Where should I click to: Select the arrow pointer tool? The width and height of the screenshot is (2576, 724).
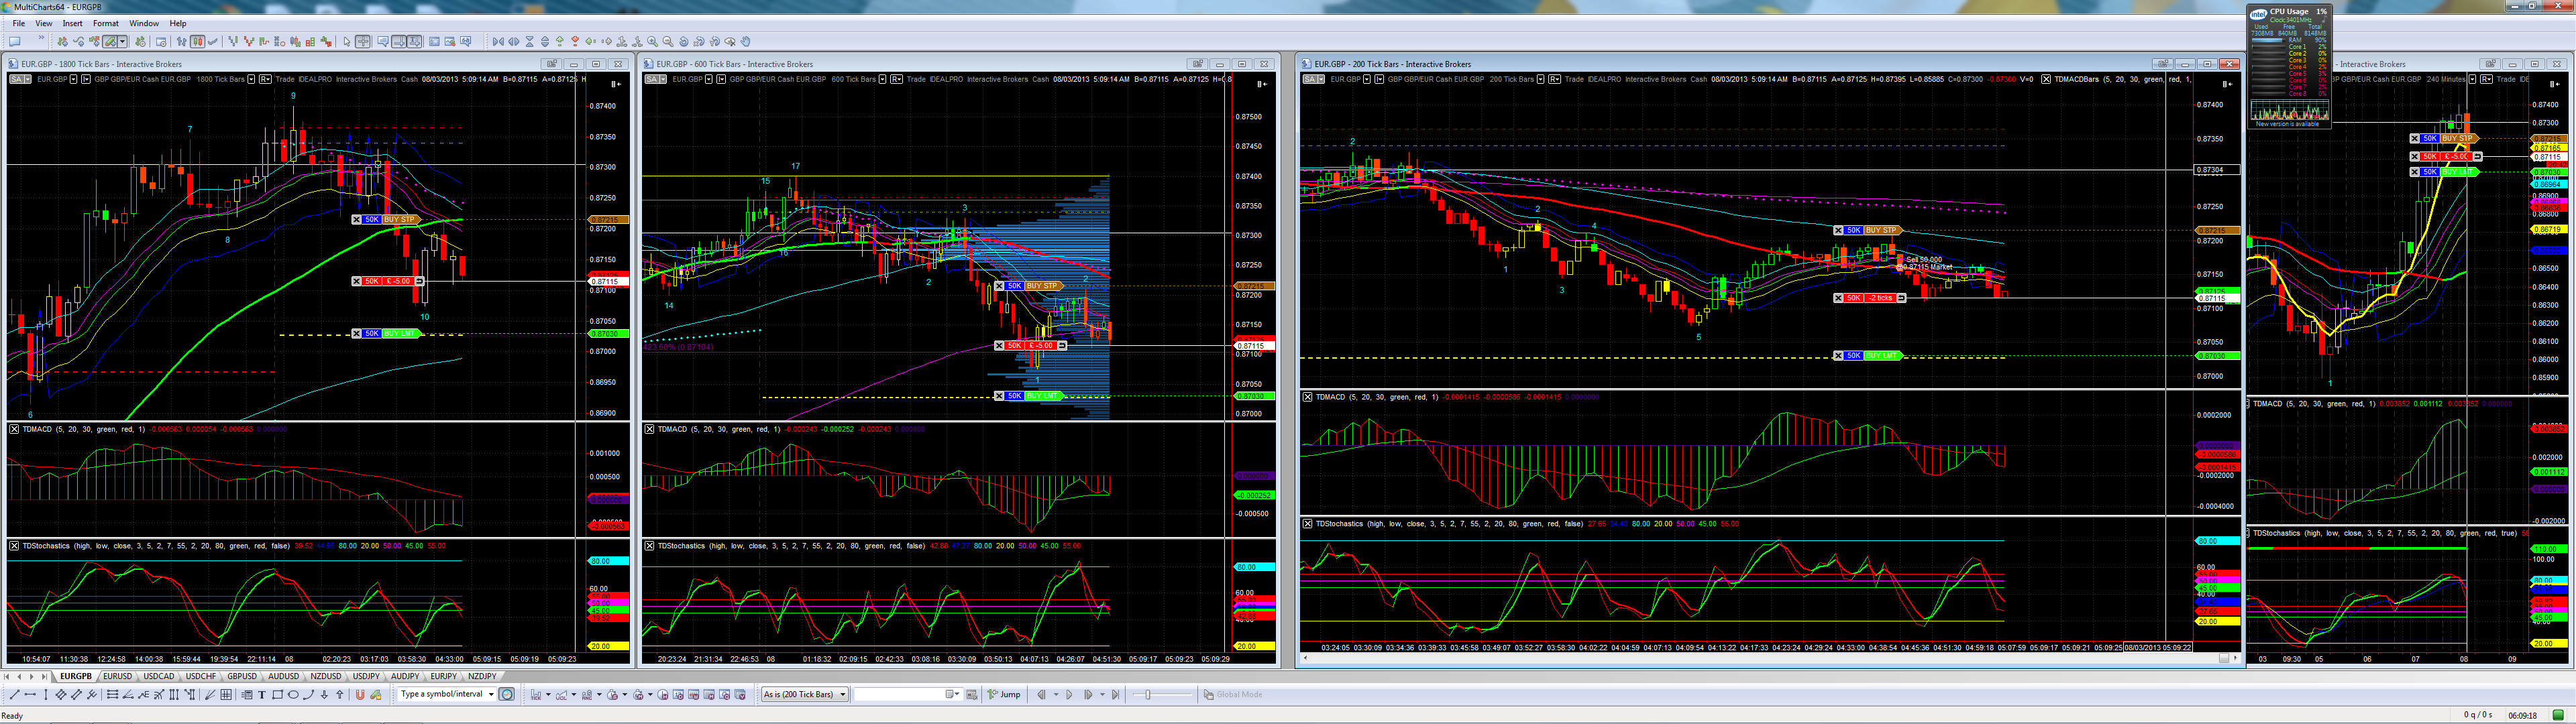click(x=347, y=42)
